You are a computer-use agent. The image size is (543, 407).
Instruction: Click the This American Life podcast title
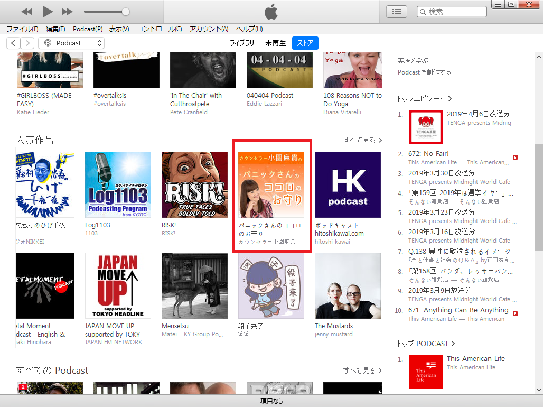(x=476, y=359)
